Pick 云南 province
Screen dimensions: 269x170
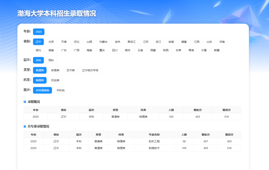(140, 50)
